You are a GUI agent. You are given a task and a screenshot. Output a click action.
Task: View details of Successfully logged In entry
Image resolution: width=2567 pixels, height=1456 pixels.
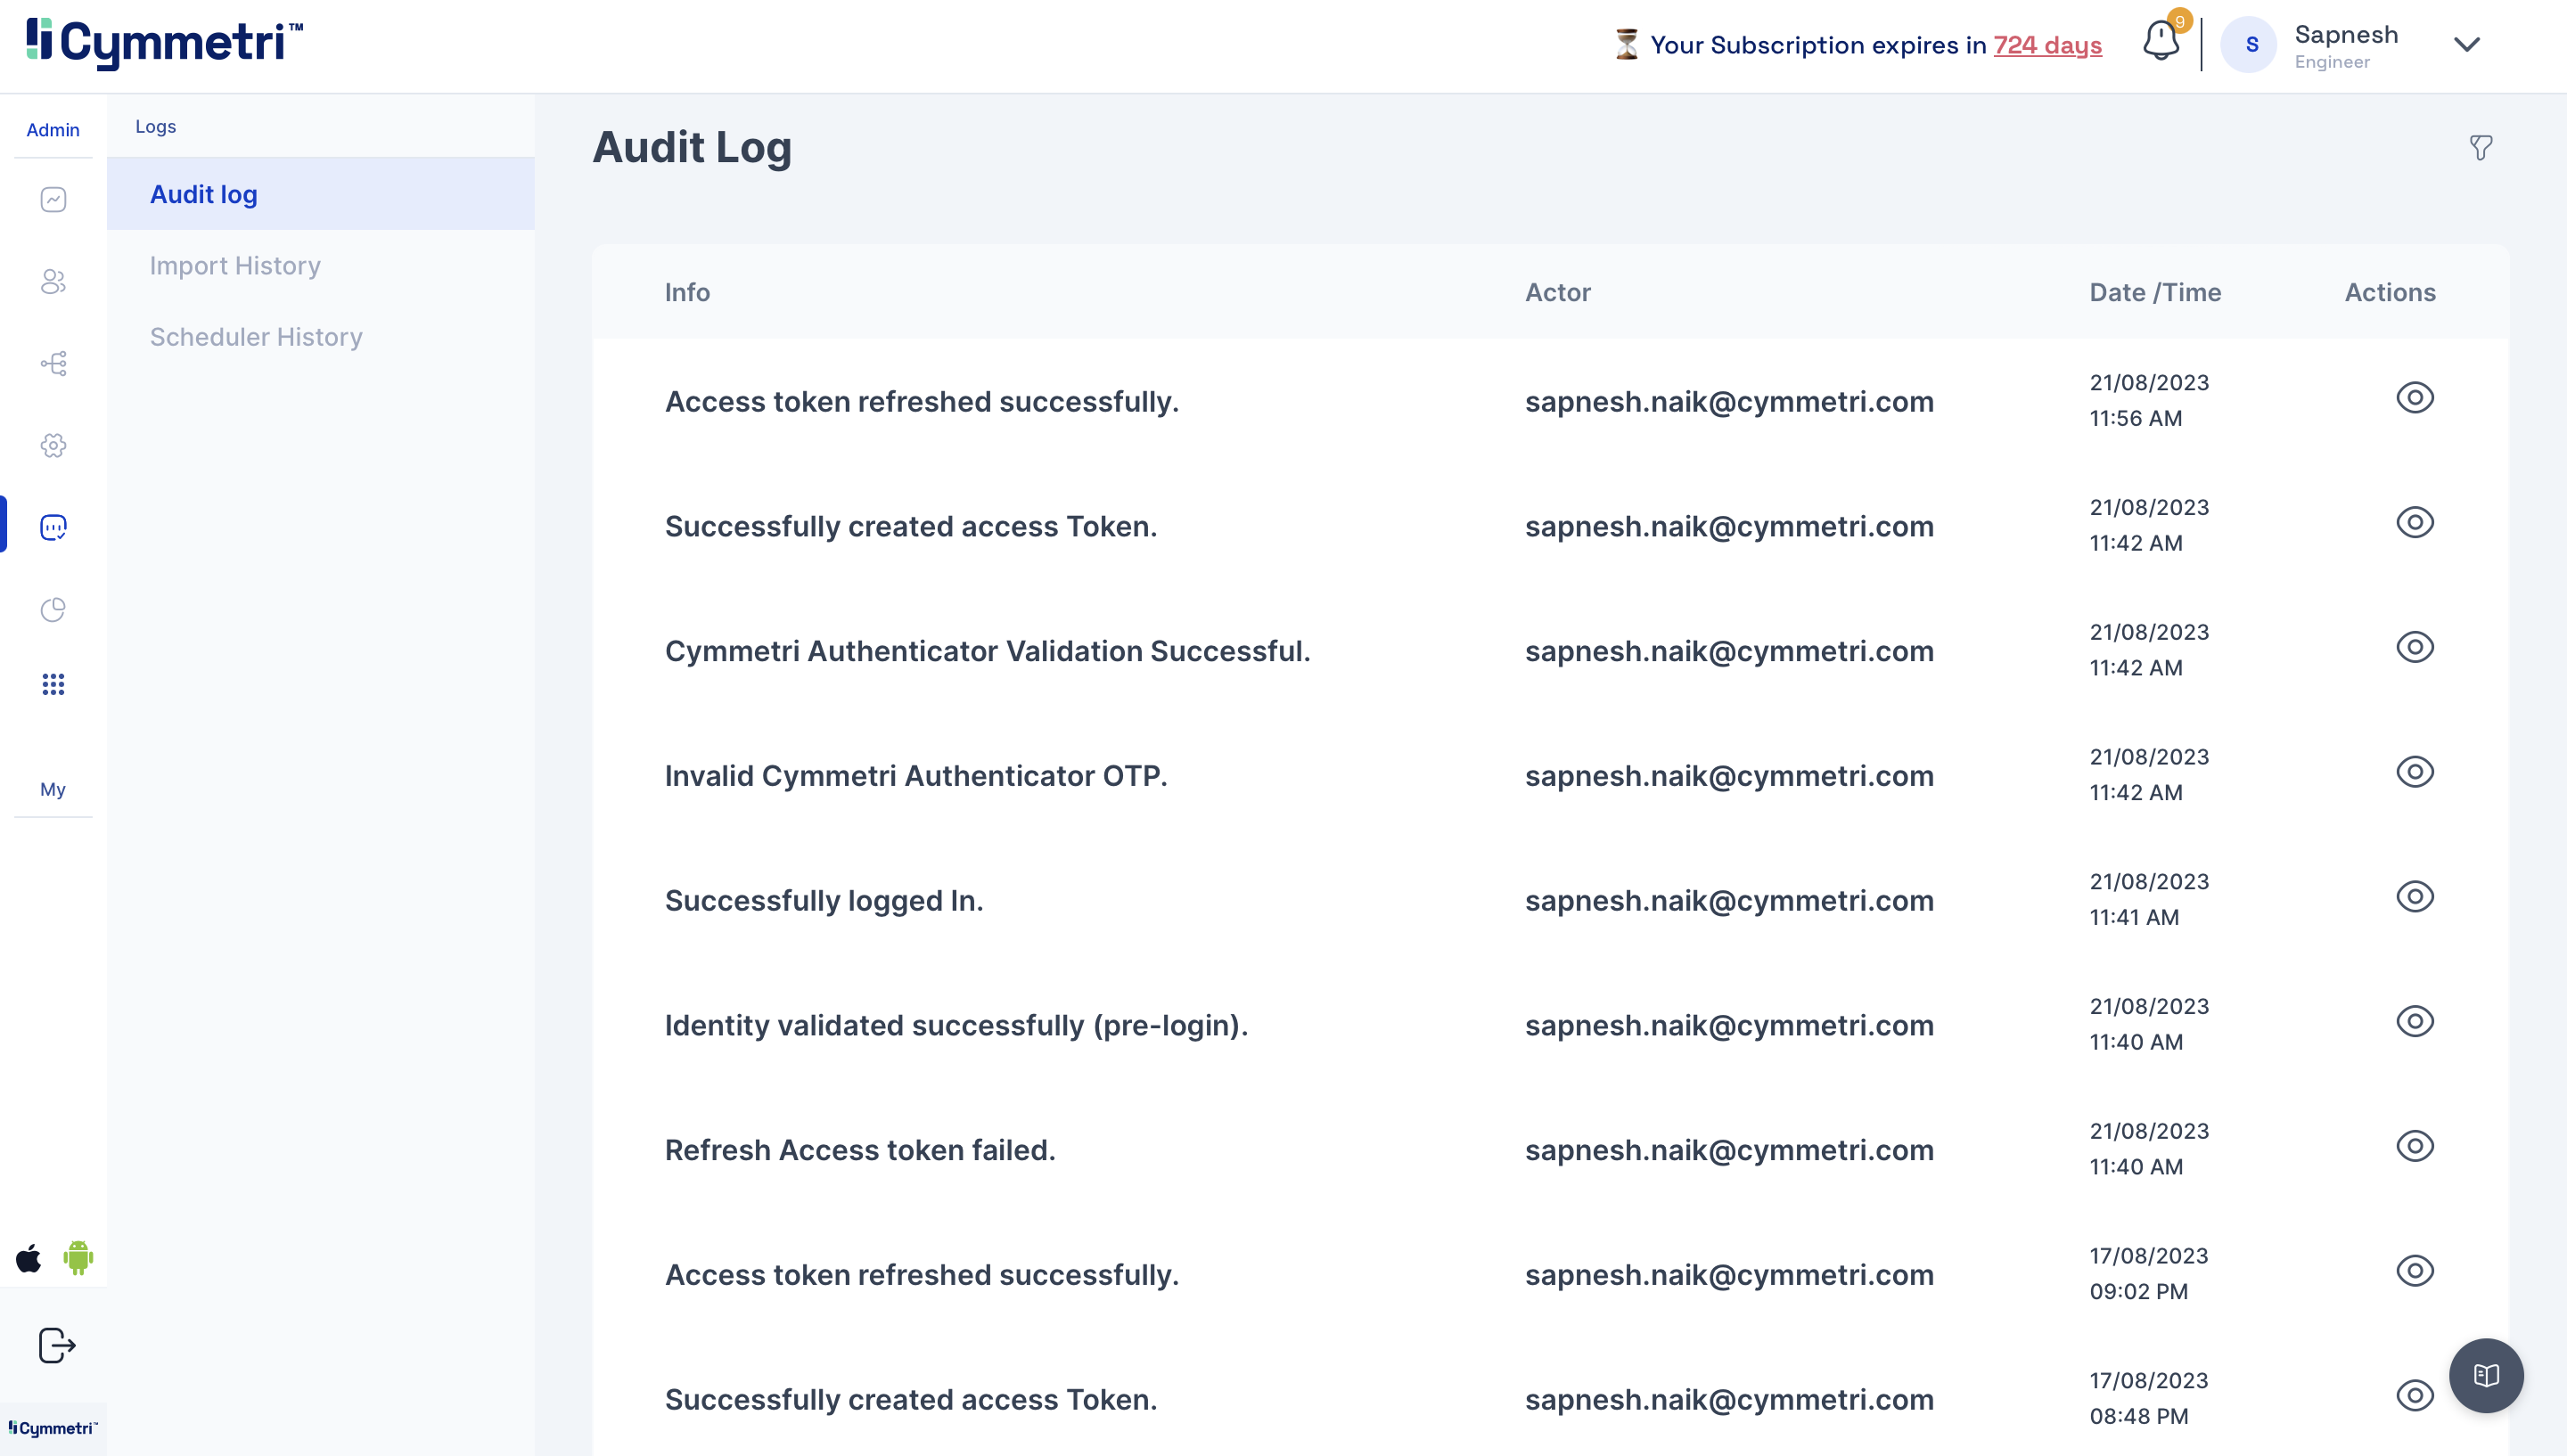(x=2414, y=897)
